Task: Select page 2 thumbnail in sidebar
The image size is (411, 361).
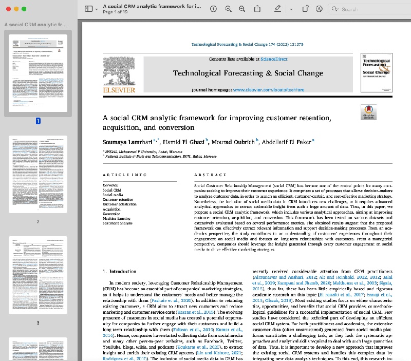Action: click(38, 174)
